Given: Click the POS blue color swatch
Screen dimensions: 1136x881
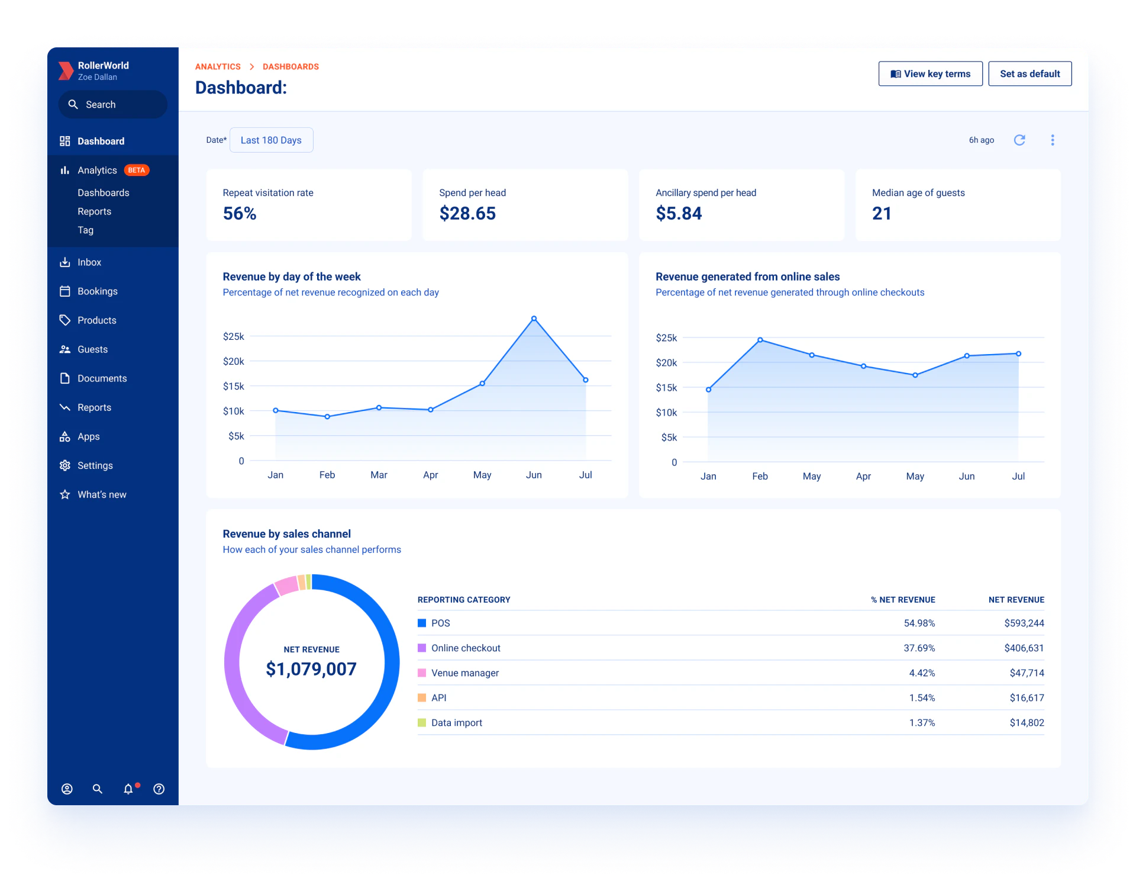Looking at the screenshot, I should tap(422, 623).
